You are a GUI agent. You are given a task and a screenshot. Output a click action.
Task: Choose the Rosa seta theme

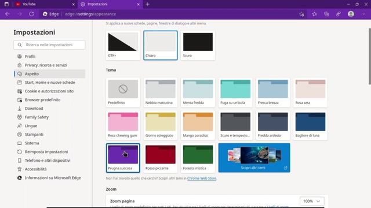(x=311, y=92)
